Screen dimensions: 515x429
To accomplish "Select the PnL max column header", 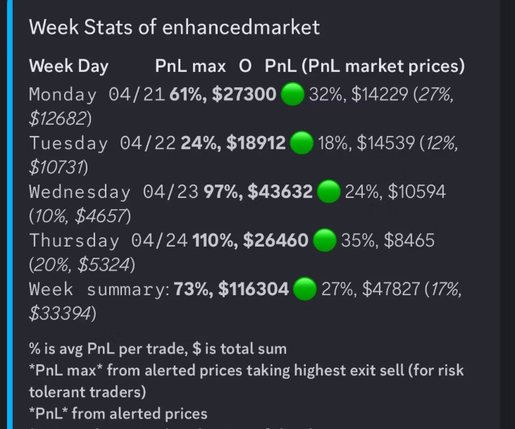I will [x=190, y=66].
